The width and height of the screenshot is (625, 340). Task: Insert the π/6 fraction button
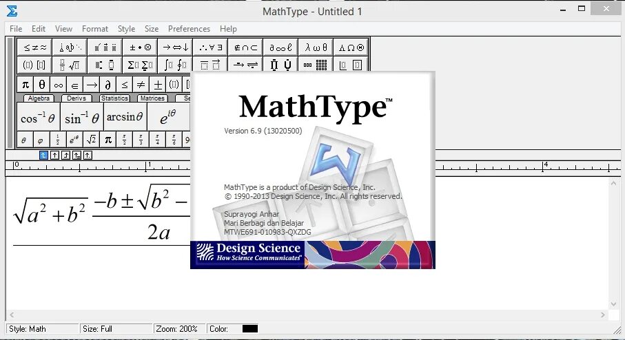(174, 140)
